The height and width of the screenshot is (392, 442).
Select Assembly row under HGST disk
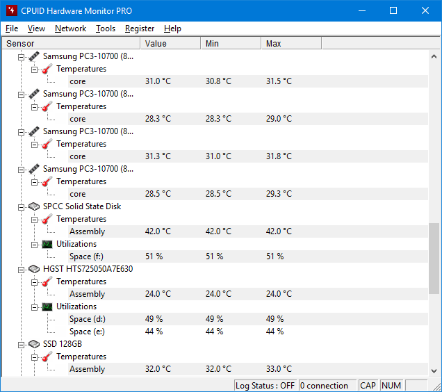click(248, 294)
